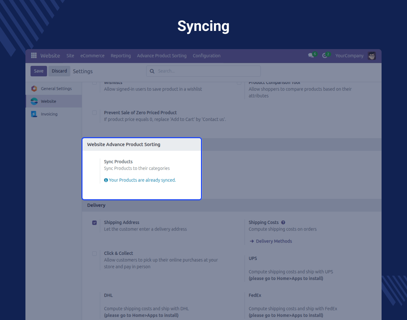Enable the Click & Collect checkbox
The height and width of the screenshot is (320, 407).
click(94, 253)
